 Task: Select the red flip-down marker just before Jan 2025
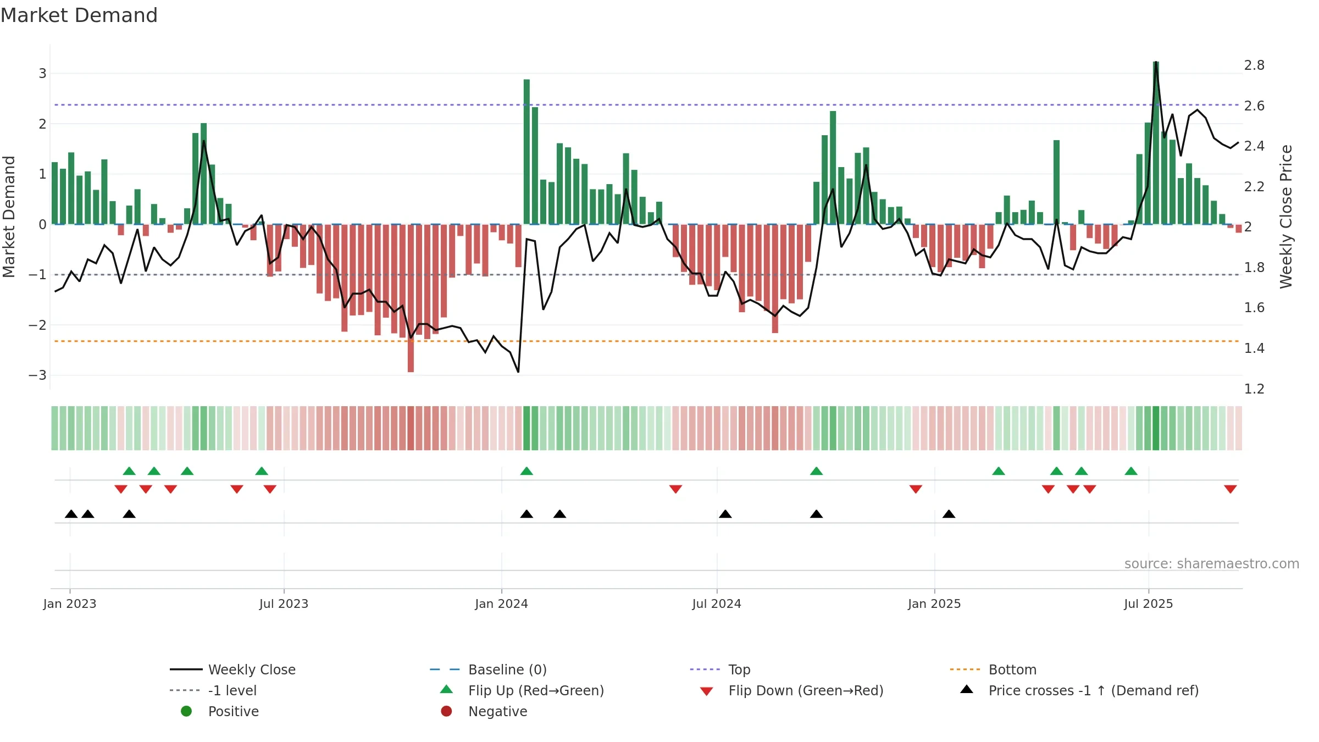coord(916,489)
